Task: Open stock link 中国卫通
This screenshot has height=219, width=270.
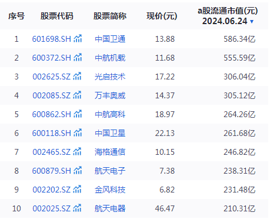Action: [x=110, y=39]
